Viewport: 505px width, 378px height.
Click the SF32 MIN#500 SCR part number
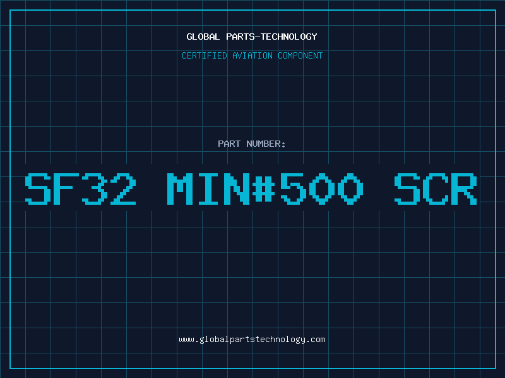pos(251,189)
